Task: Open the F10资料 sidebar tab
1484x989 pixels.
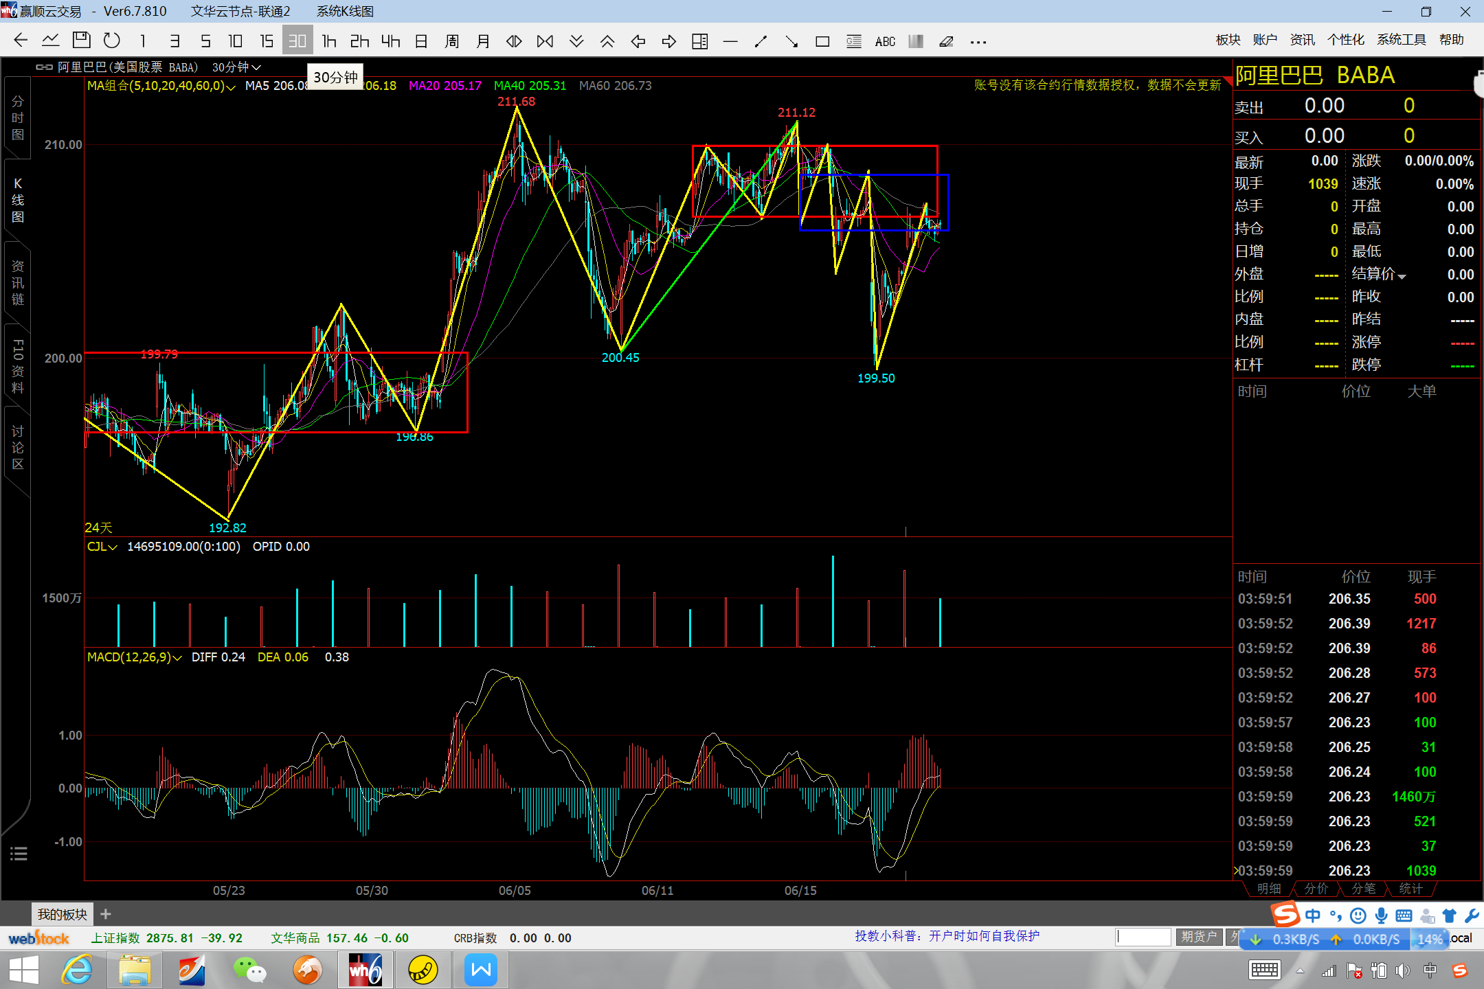Action: click(x=18, y=365)
